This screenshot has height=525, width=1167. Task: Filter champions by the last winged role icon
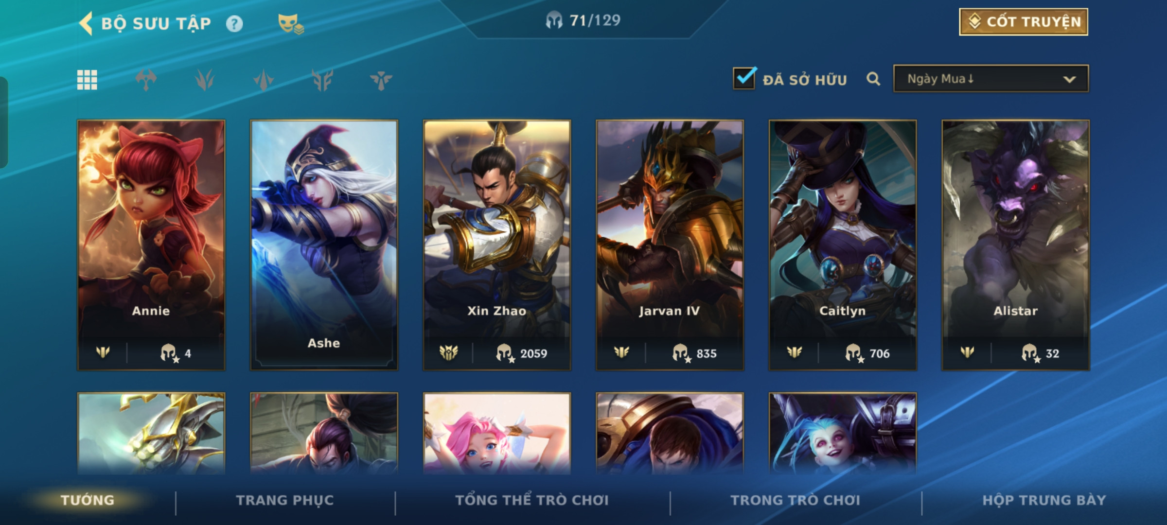click(381, 80)
